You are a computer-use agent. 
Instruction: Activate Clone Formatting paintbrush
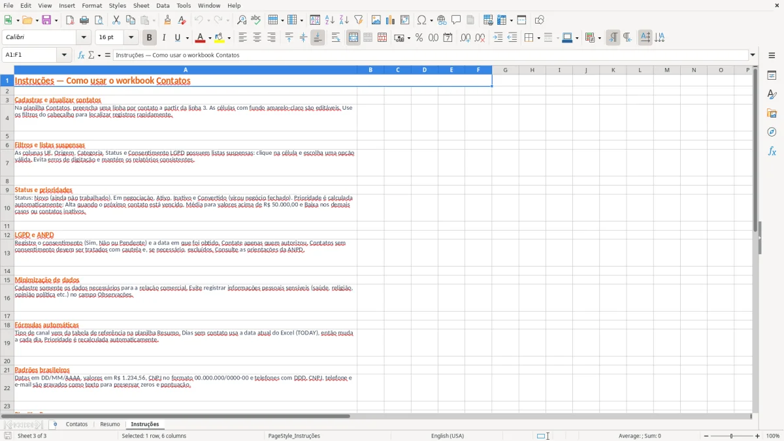[167, 20]
